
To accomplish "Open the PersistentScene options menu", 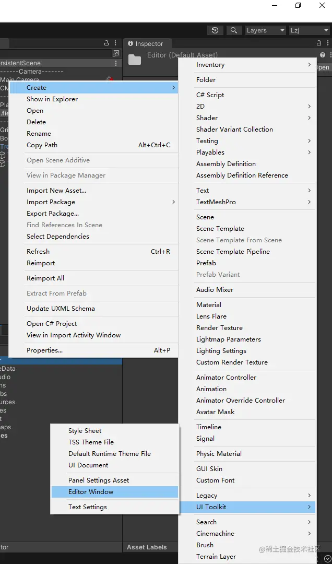I will click(116, 63).
